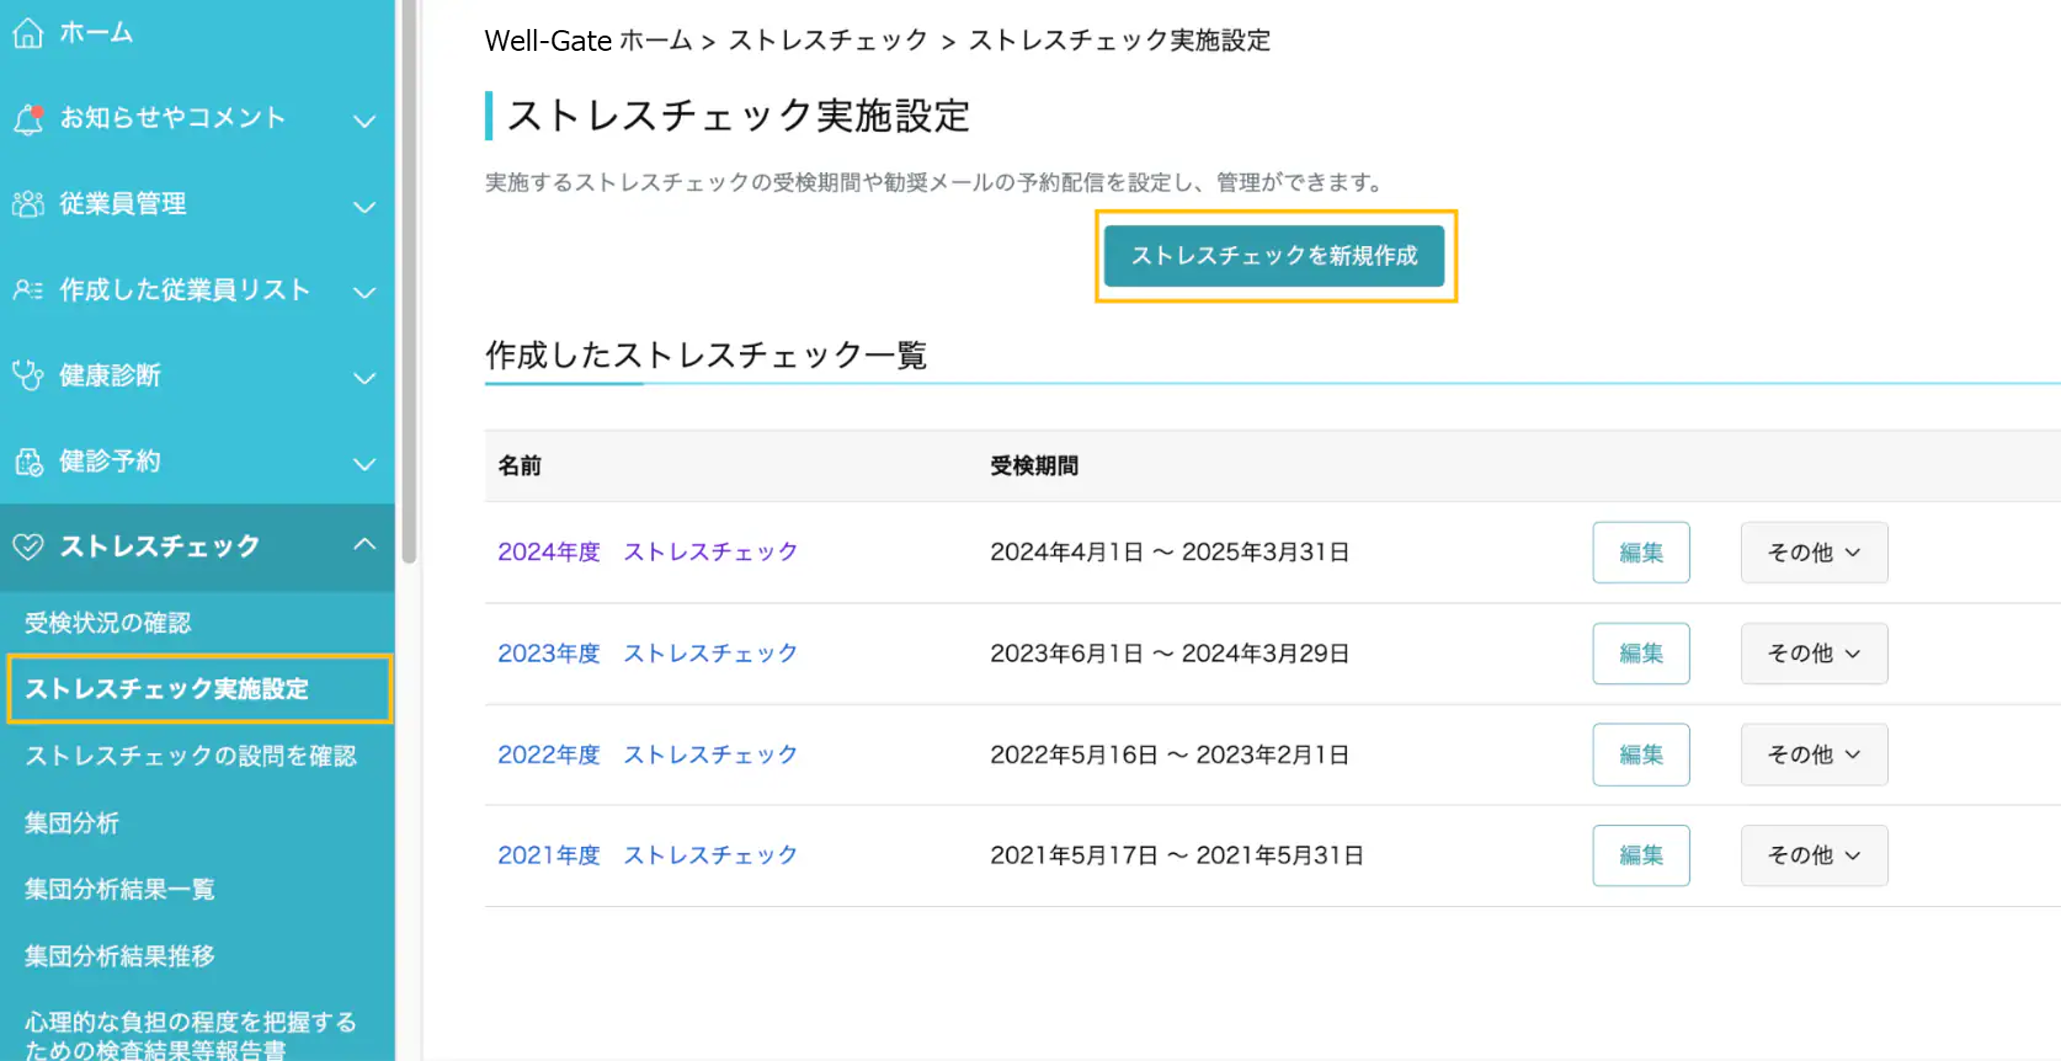
Task: Select ストレスチェック実施設定 submenu item
Action: (199, 688)
